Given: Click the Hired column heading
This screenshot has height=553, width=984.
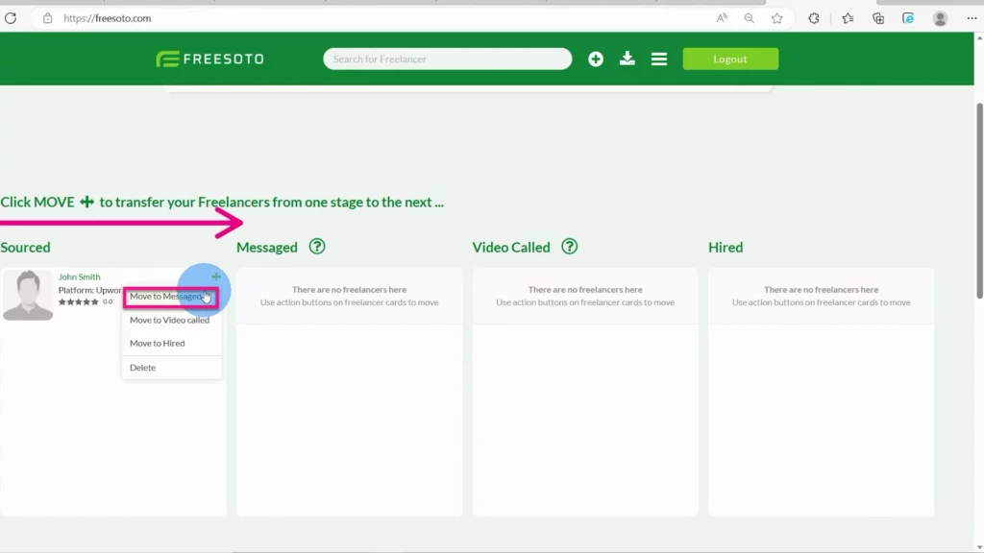Looking at the screenshot, I should click(726, 247).
